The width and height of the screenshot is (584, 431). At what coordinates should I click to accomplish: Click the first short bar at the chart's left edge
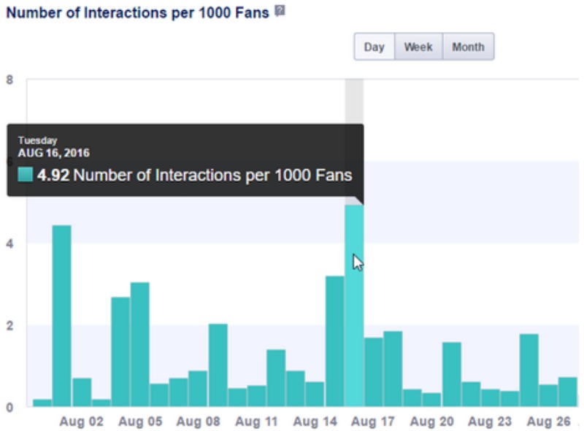[42, 403]
